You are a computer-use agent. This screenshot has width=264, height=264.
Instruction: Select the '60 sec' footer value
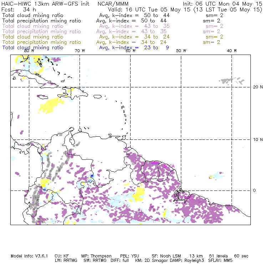pyautogui.click(x=241, y=256)
